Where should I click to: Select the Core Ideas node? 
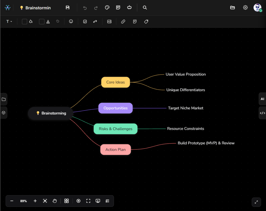pyautogui.click(x=116, y=82)
